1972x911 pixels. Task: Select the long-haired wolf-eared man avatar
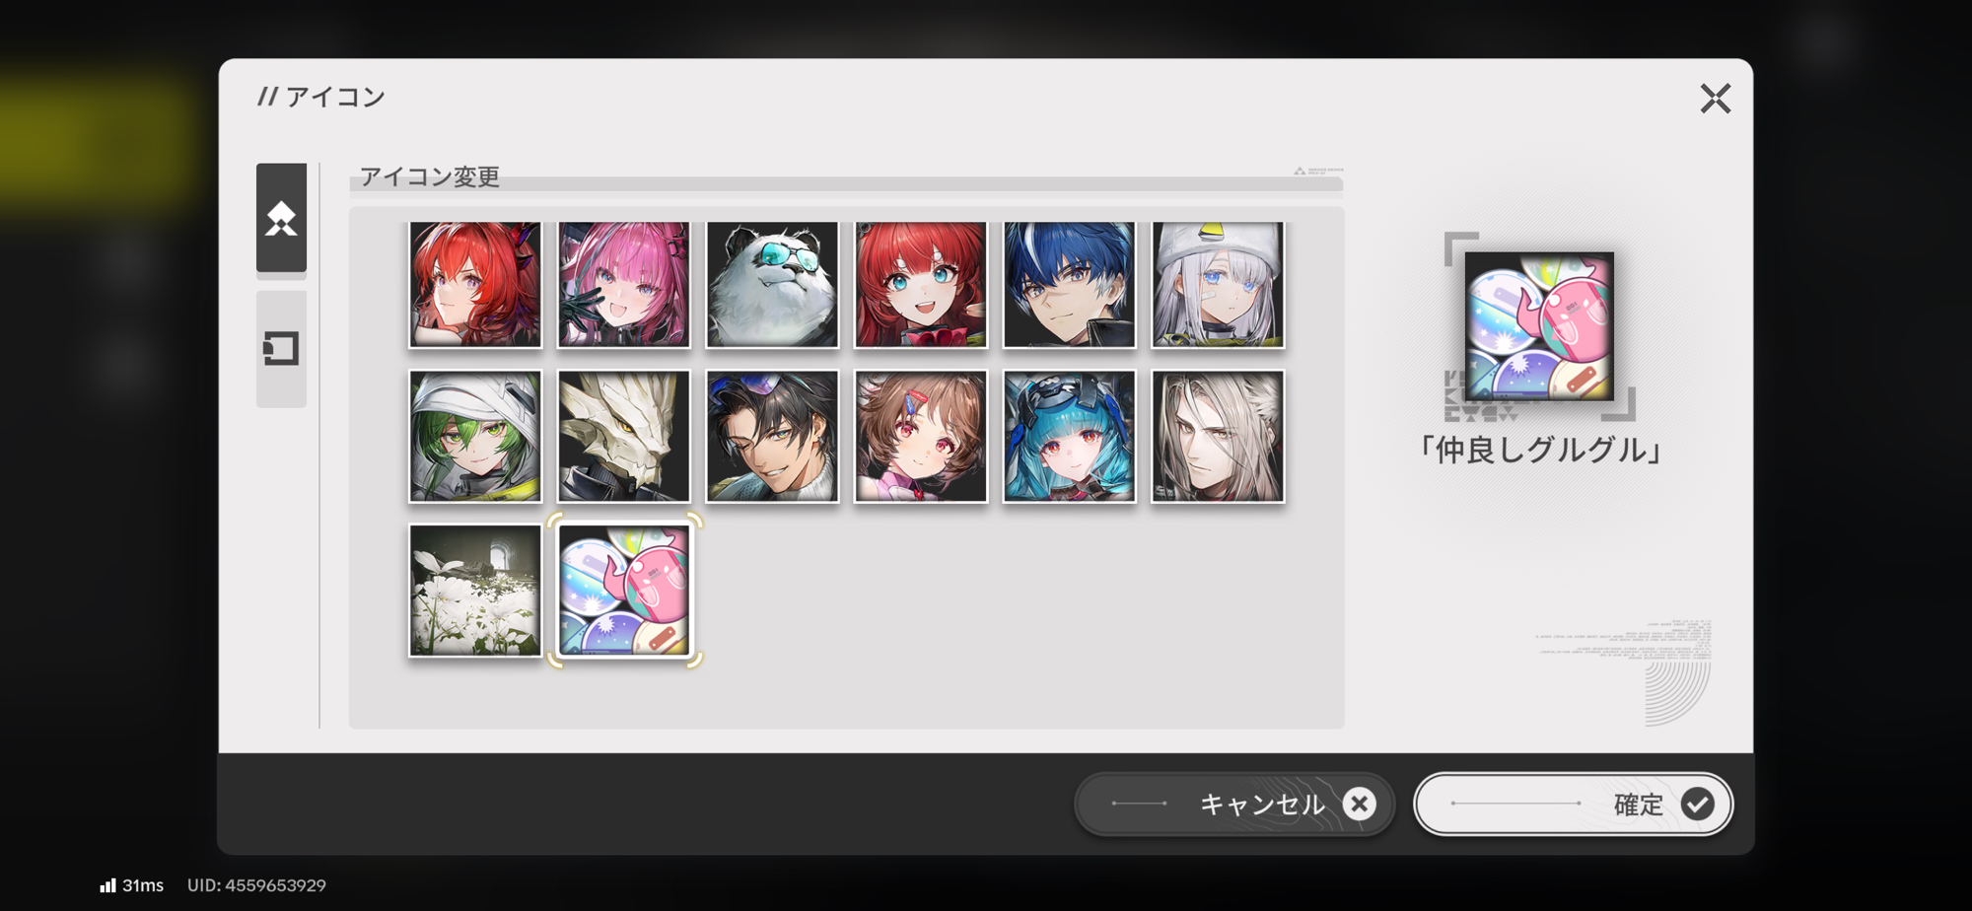coord(1218,437)
